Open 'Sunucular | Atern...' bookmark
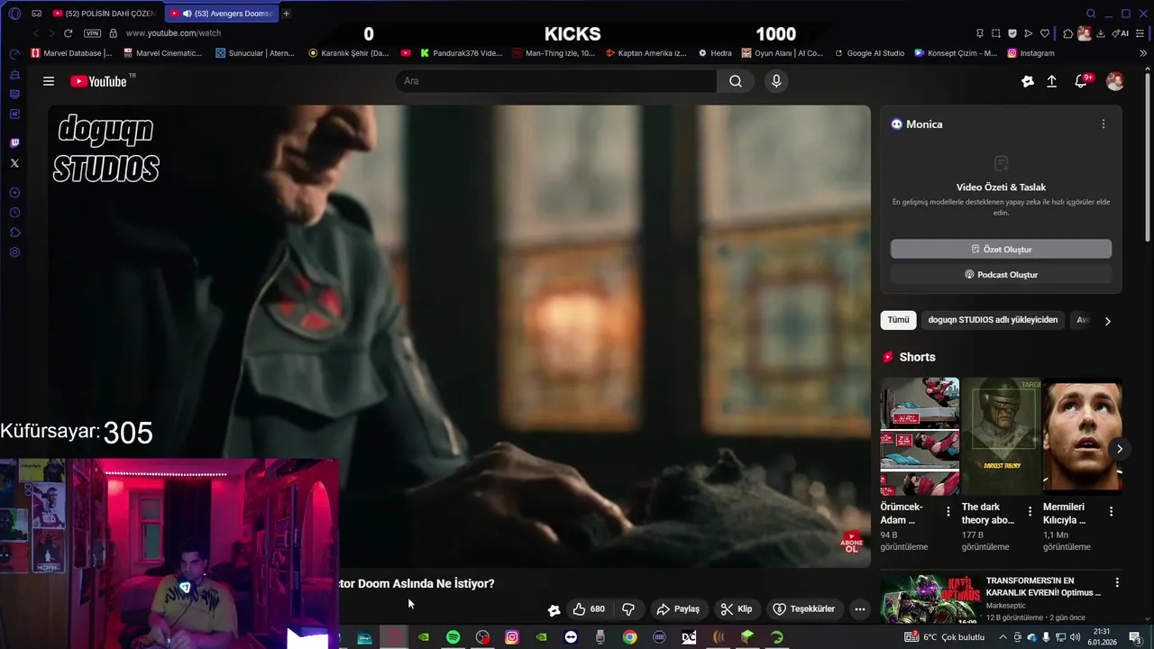The width and height of the screenshot is (1154, 649). point(255,53)
